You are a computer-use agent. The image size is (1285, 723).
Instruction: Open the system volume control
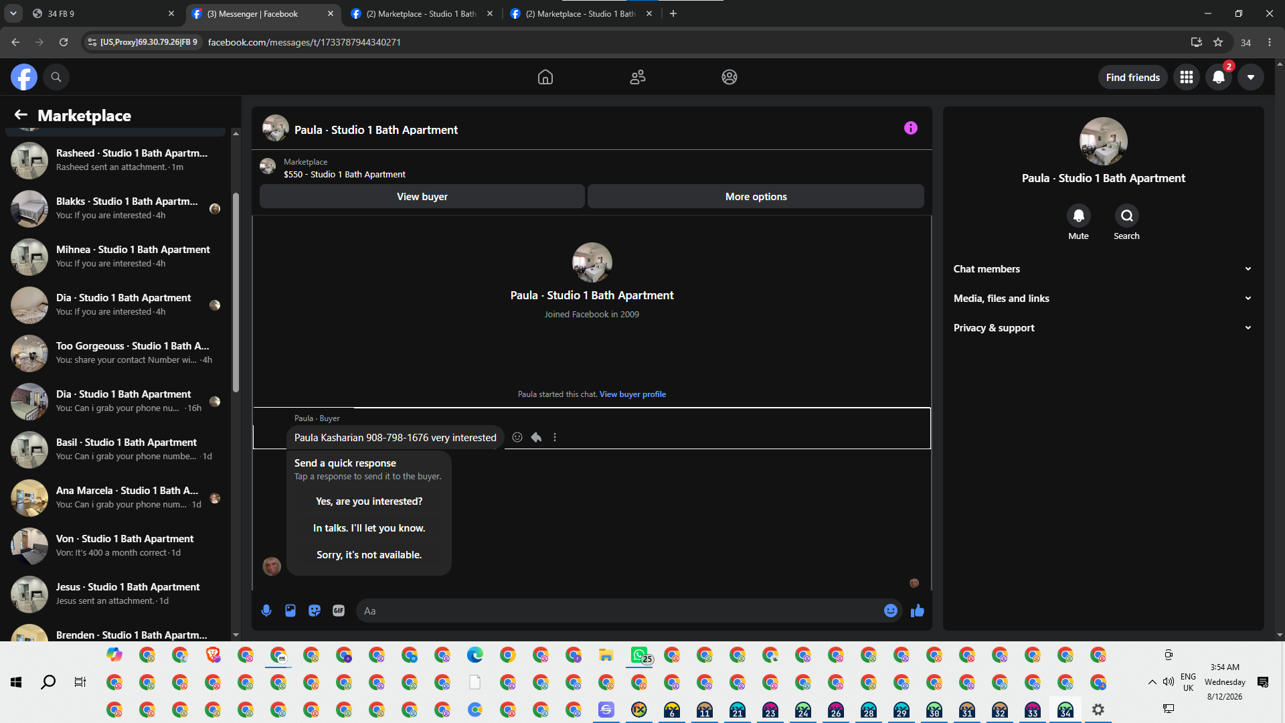tap(1169, 682)
